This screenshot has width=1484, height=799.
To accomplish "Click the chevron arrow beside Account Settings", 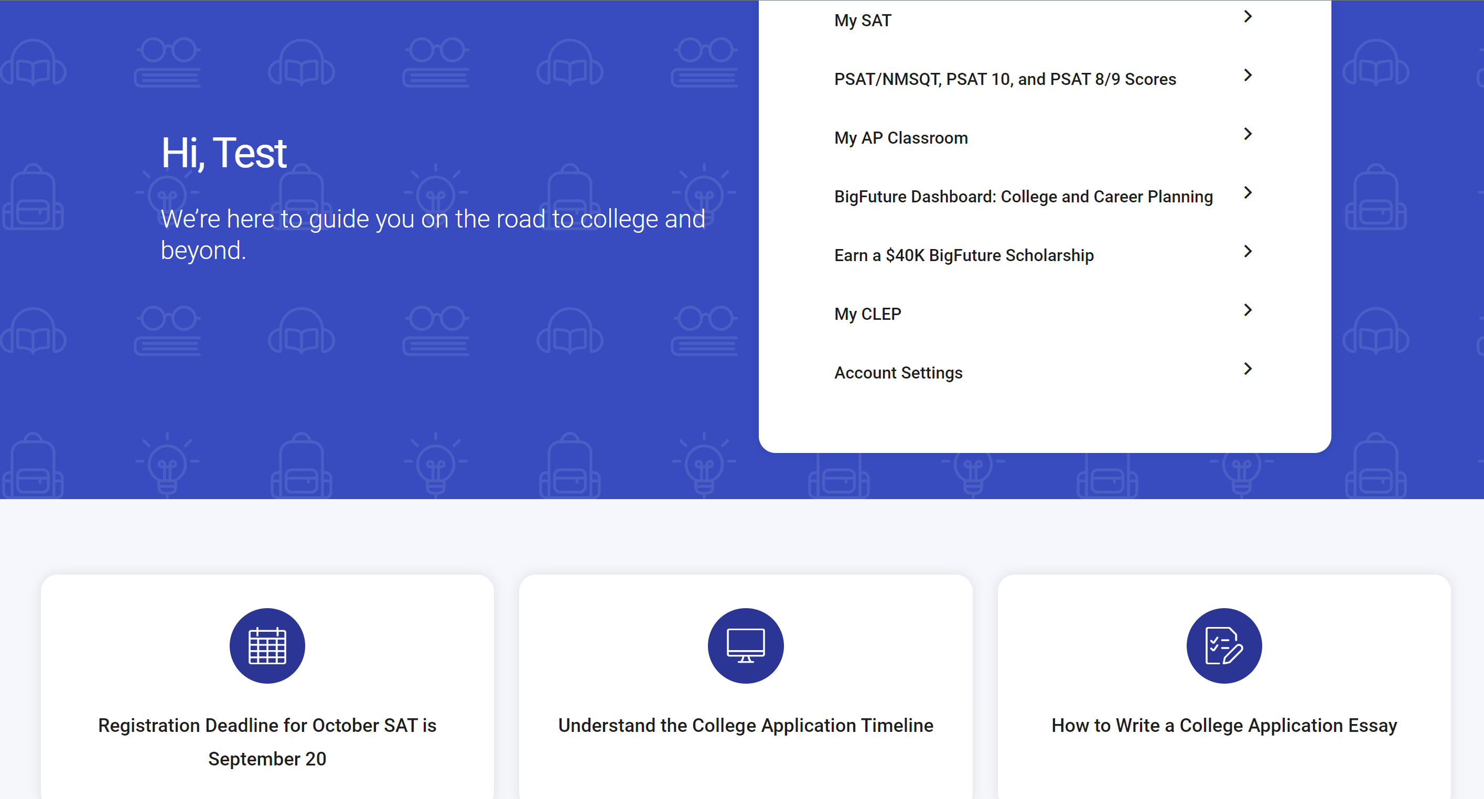I will [x=1248, y=369].
